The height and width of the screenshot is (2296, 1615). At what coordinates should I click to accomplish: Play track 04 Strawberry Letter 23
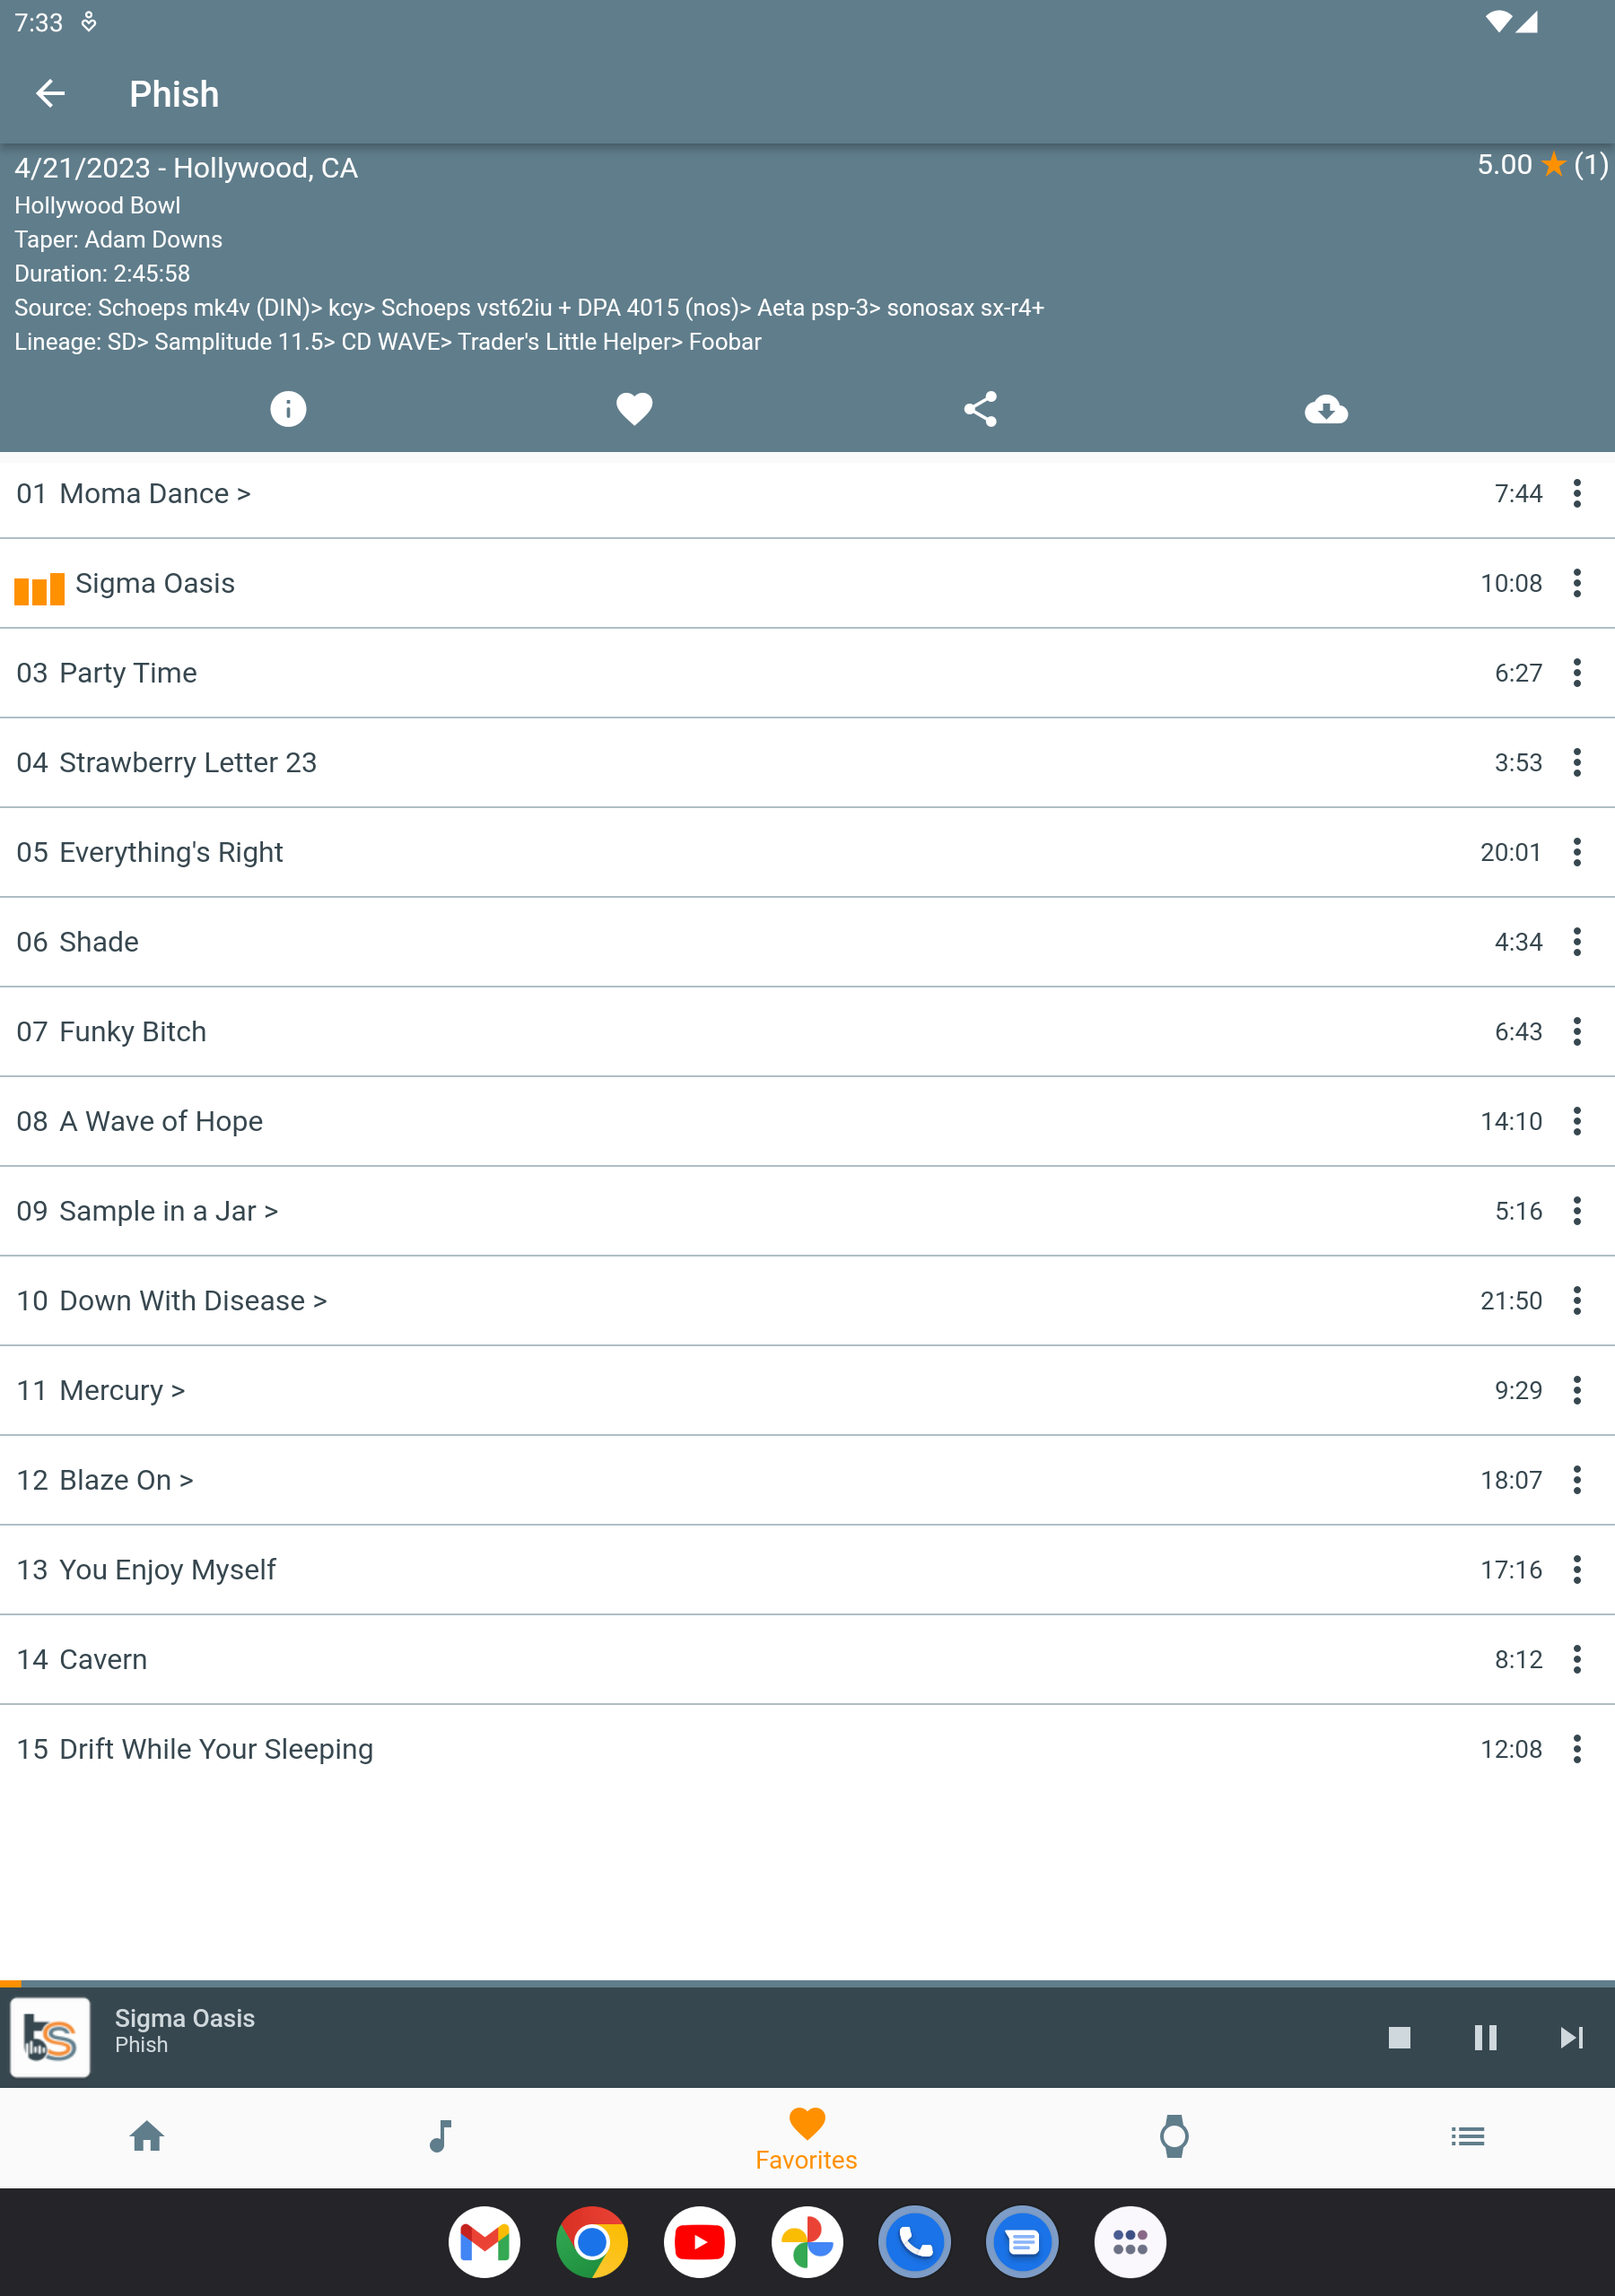click(x=807, y=763)
